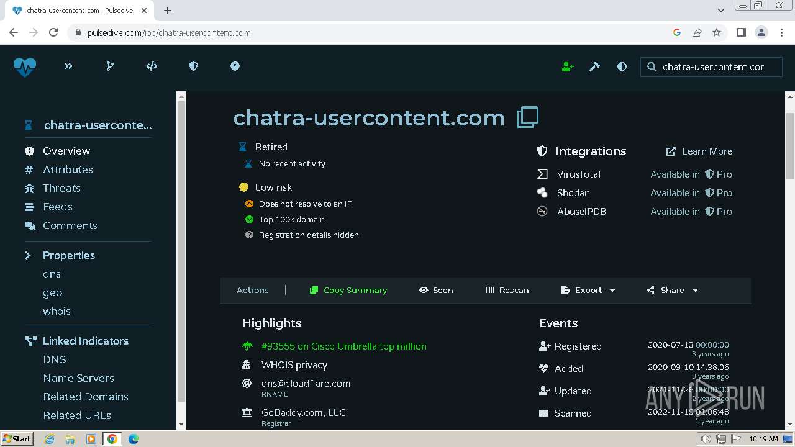
Task: Click the Retired hourglass status icon
Action: point(243,147)
